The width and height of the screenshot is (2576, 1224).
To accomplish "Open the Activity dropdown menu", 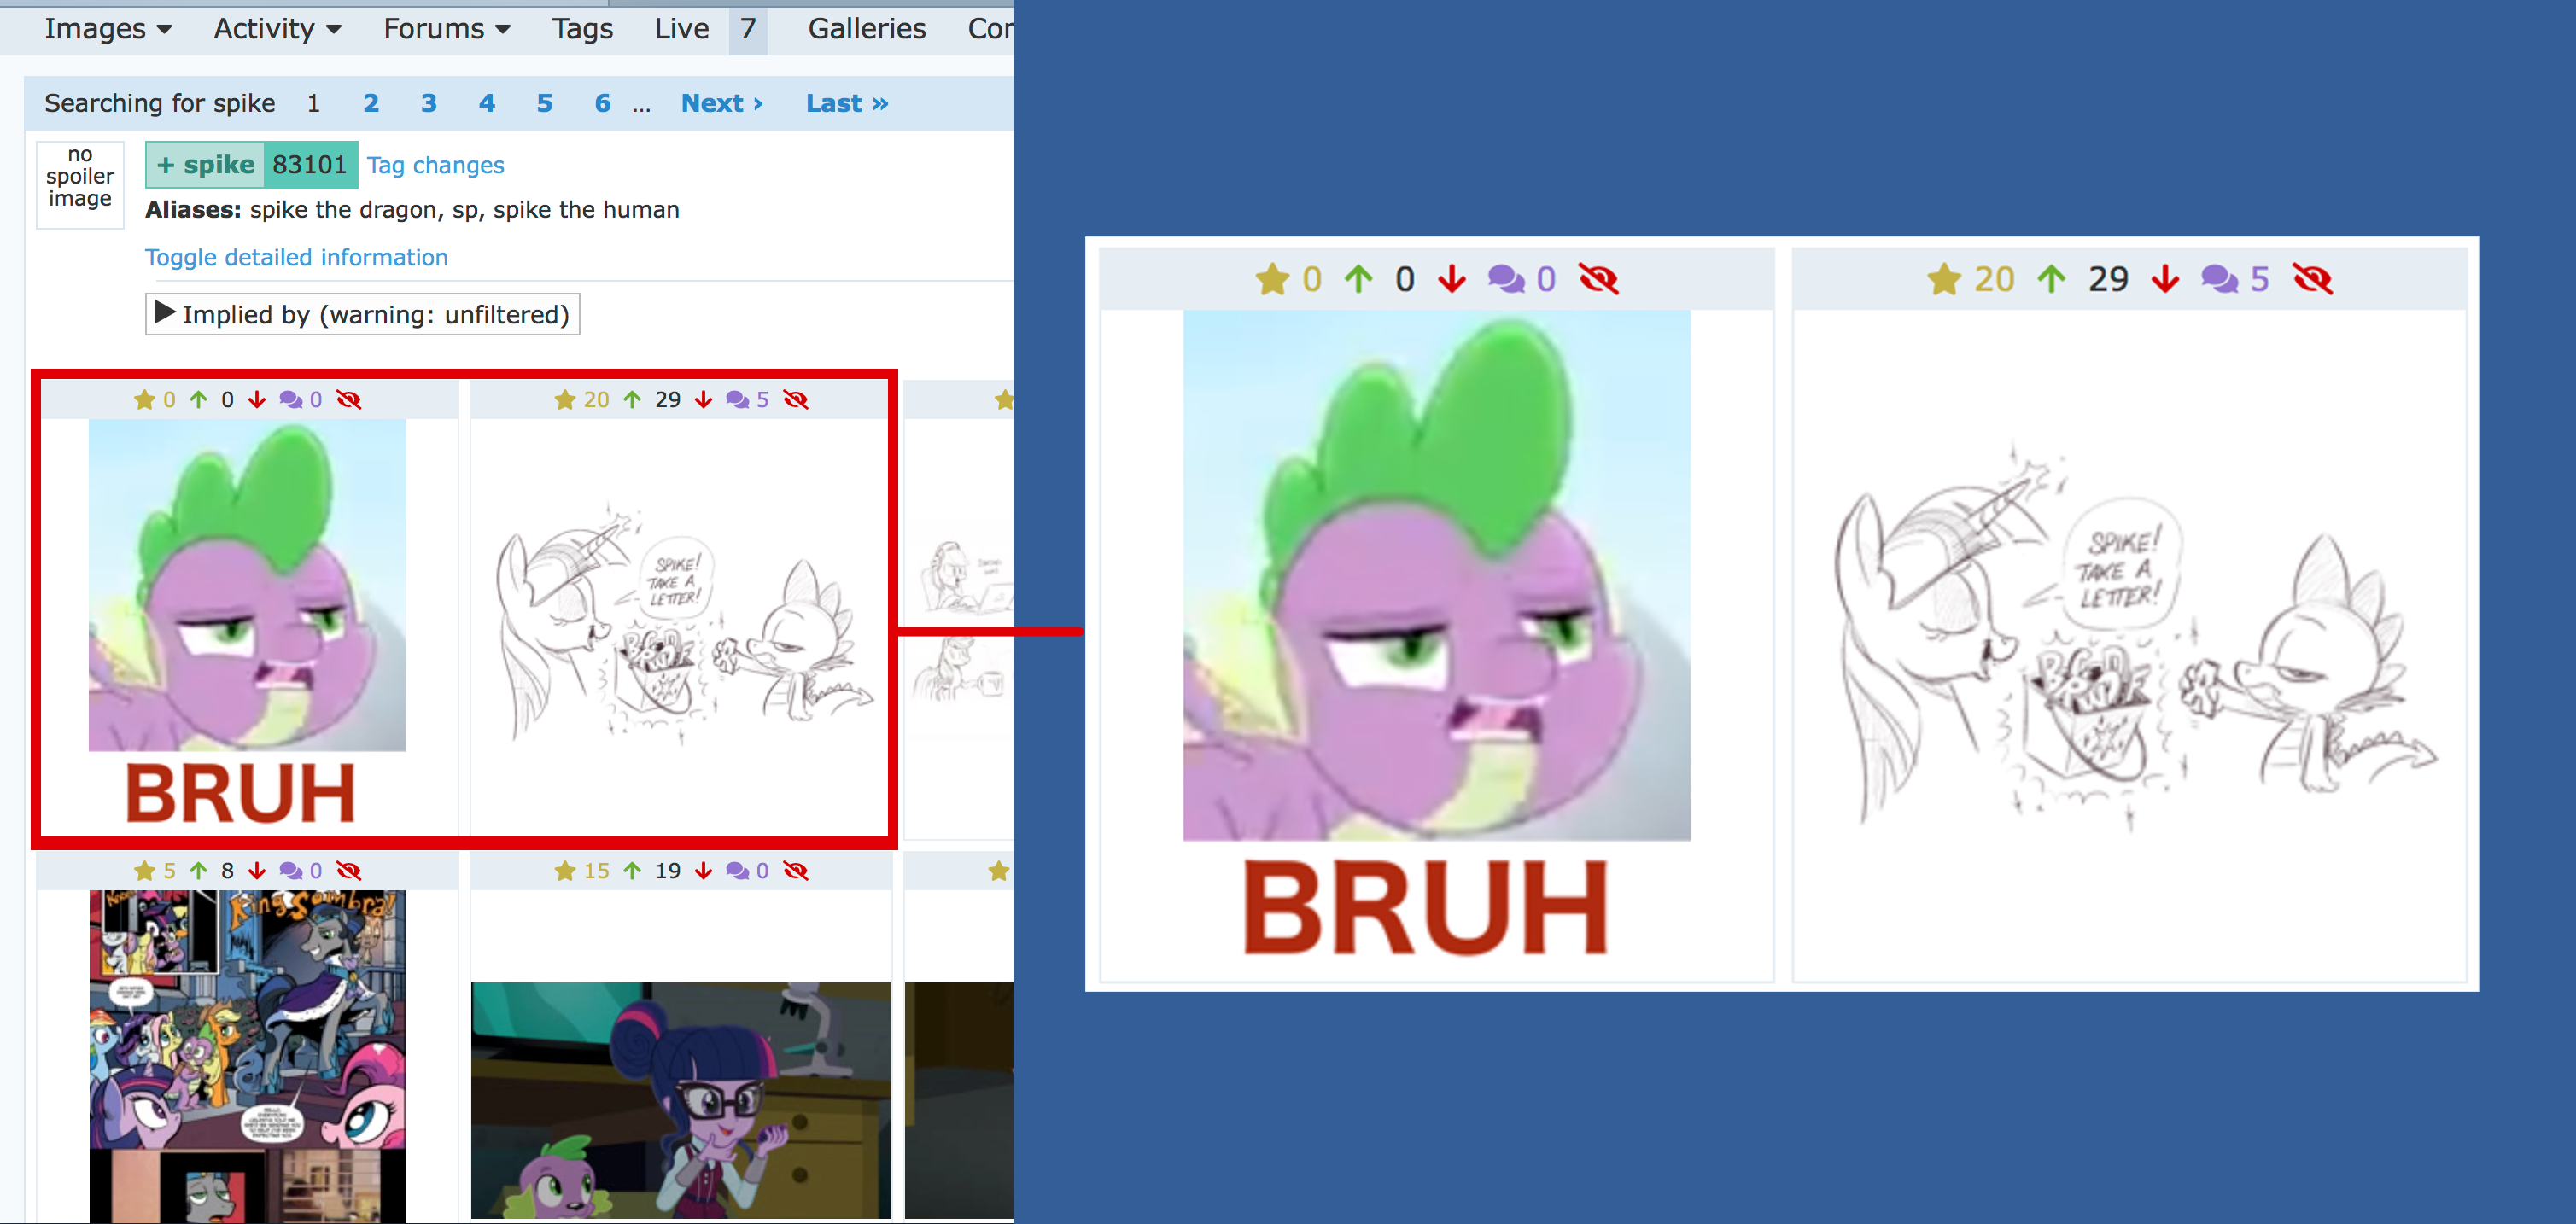I will click(277, 29).
